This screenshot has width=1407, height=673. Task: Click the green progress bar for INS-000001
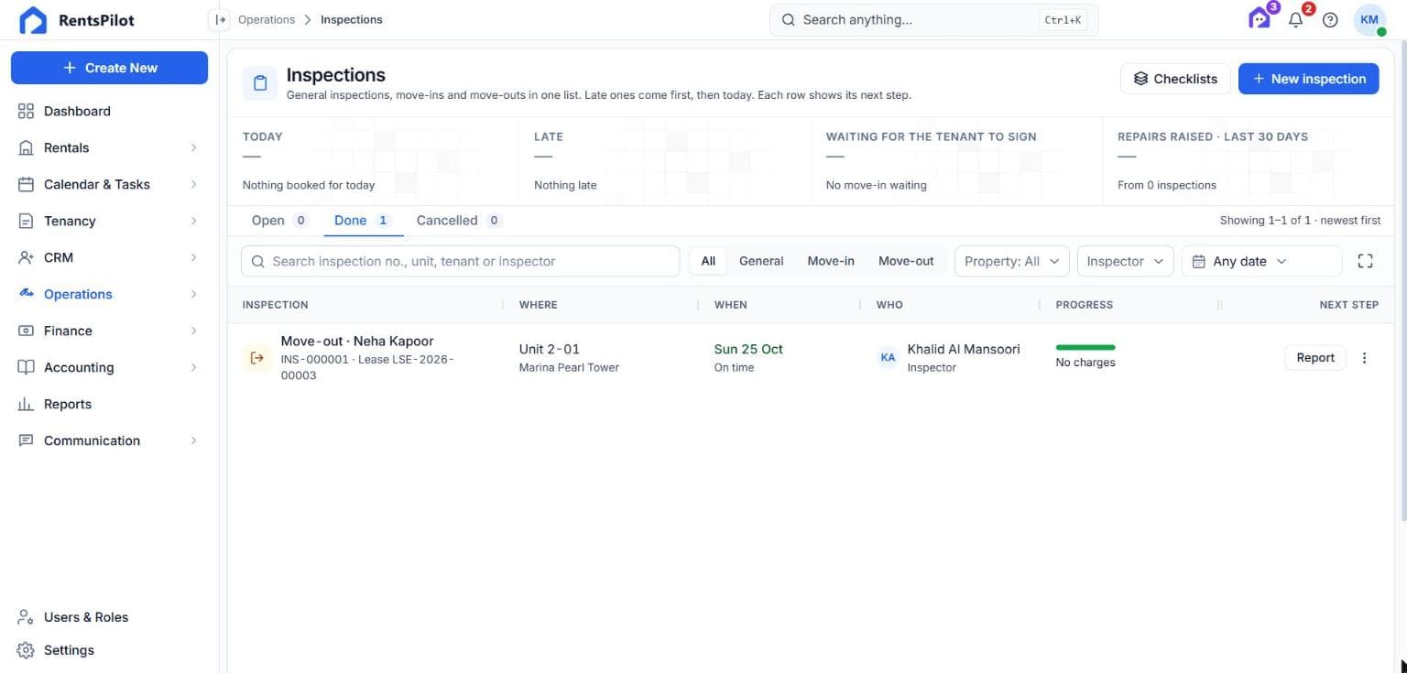click(x=1085, y=348)
